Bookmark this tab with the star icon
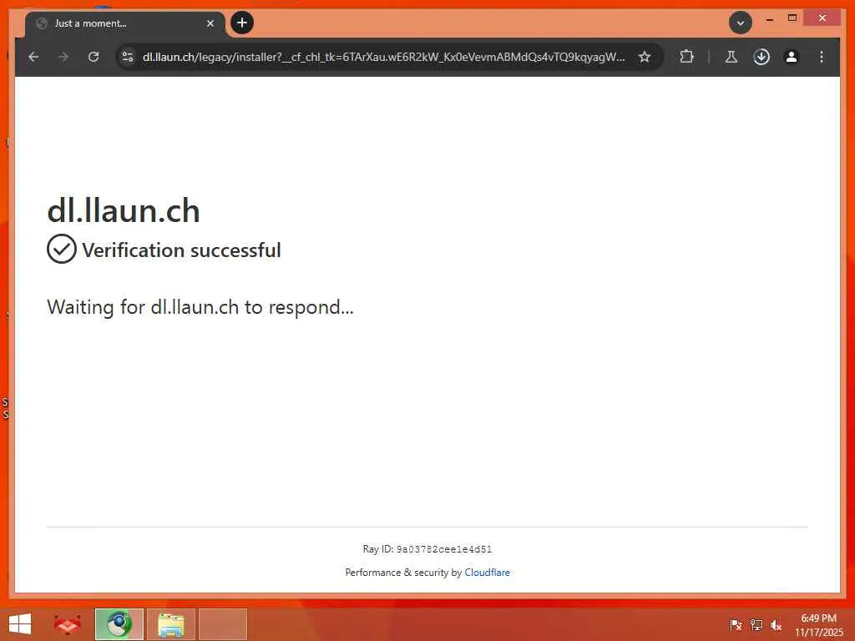 pyautogui.click(x=645, y=57)
